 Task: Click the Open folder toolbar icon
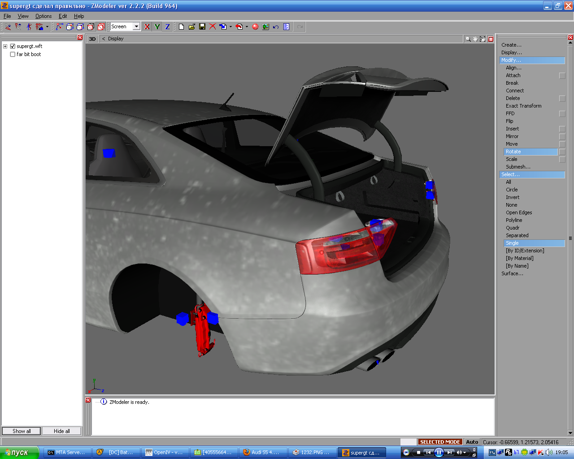(x=191, y=27)
